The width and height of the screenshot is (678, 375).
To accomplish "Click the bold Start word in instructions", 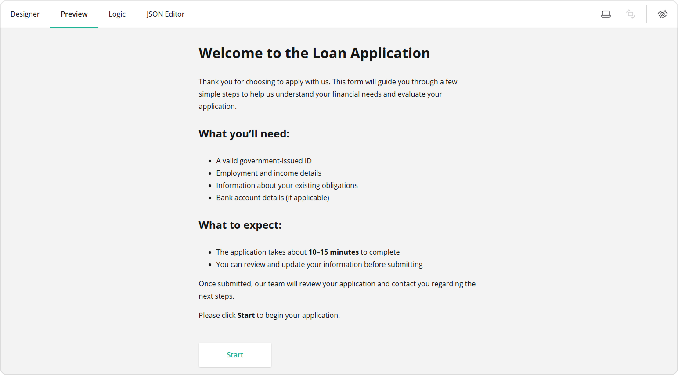I will coord(246,315).
